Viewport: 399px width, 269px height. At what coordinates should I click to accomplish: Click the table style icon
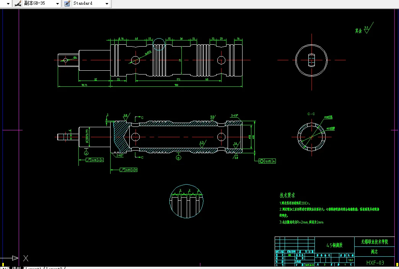(67, 3)
